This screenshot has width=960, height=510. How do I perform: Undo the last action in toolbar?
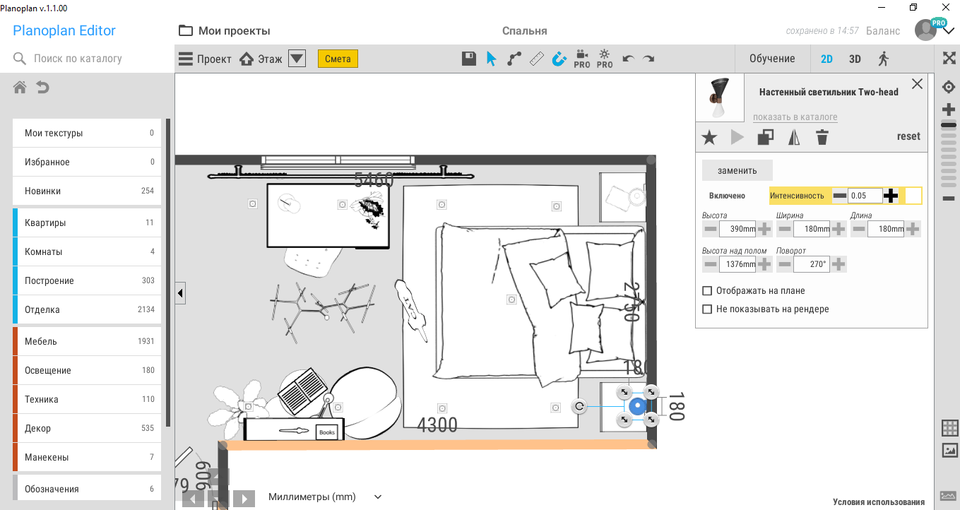[628, 59]
